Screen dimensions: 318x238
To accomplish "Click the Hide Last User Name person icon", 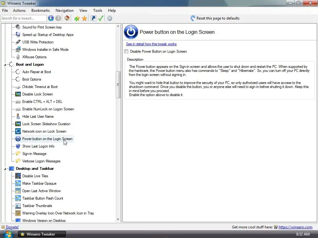I will (18, 117).
